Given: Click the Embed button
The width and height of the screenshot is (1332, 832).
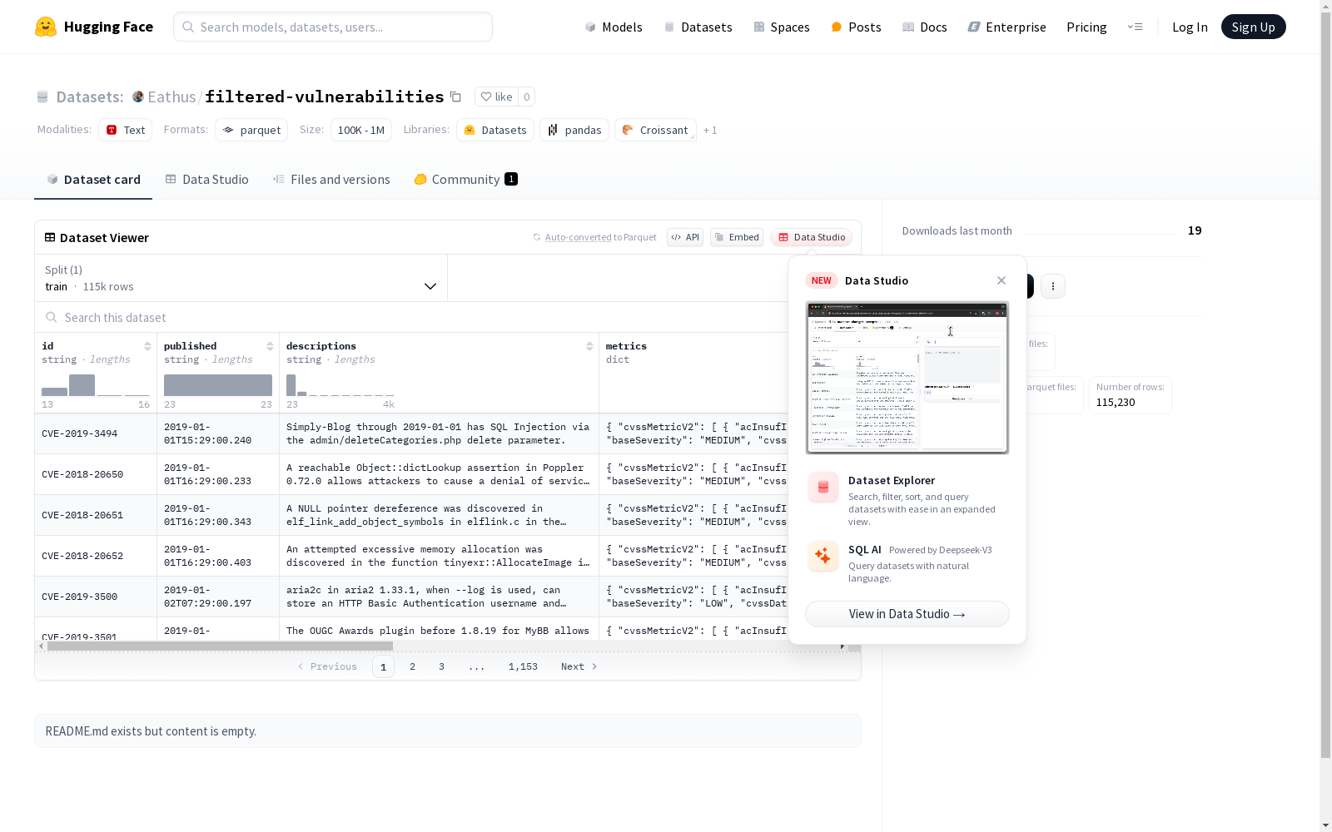Looking at the screenshot, I should pyautogui.click(x=737, y=237).
